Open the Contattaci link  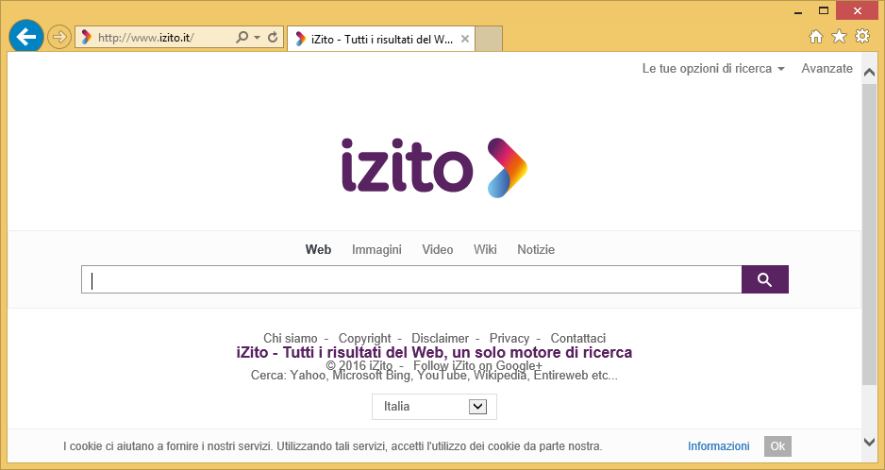(x=578, y=339)
